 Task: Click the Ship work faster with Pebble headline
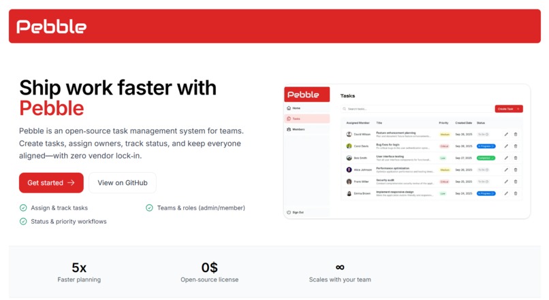coord(118,97)
